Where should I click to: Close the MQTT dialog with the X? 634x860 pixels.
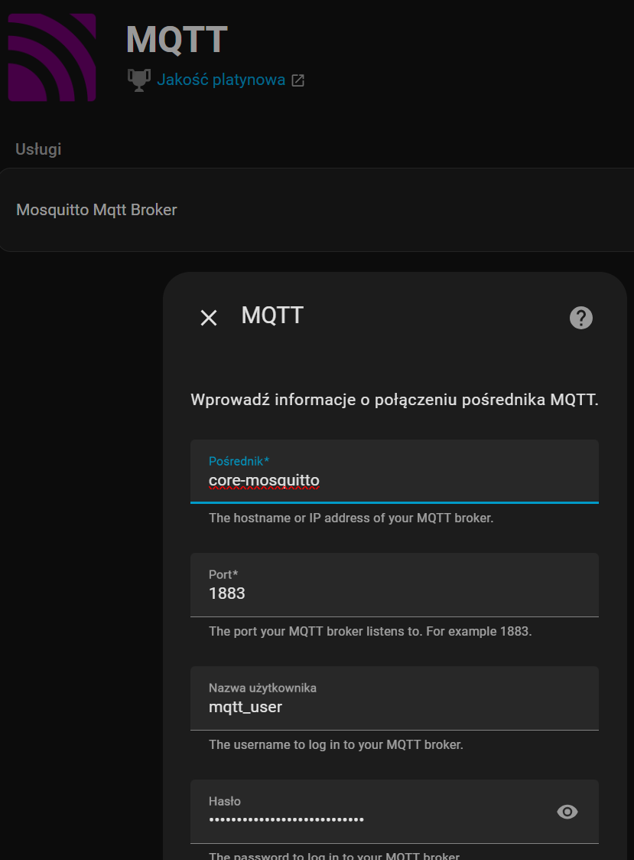208,318
